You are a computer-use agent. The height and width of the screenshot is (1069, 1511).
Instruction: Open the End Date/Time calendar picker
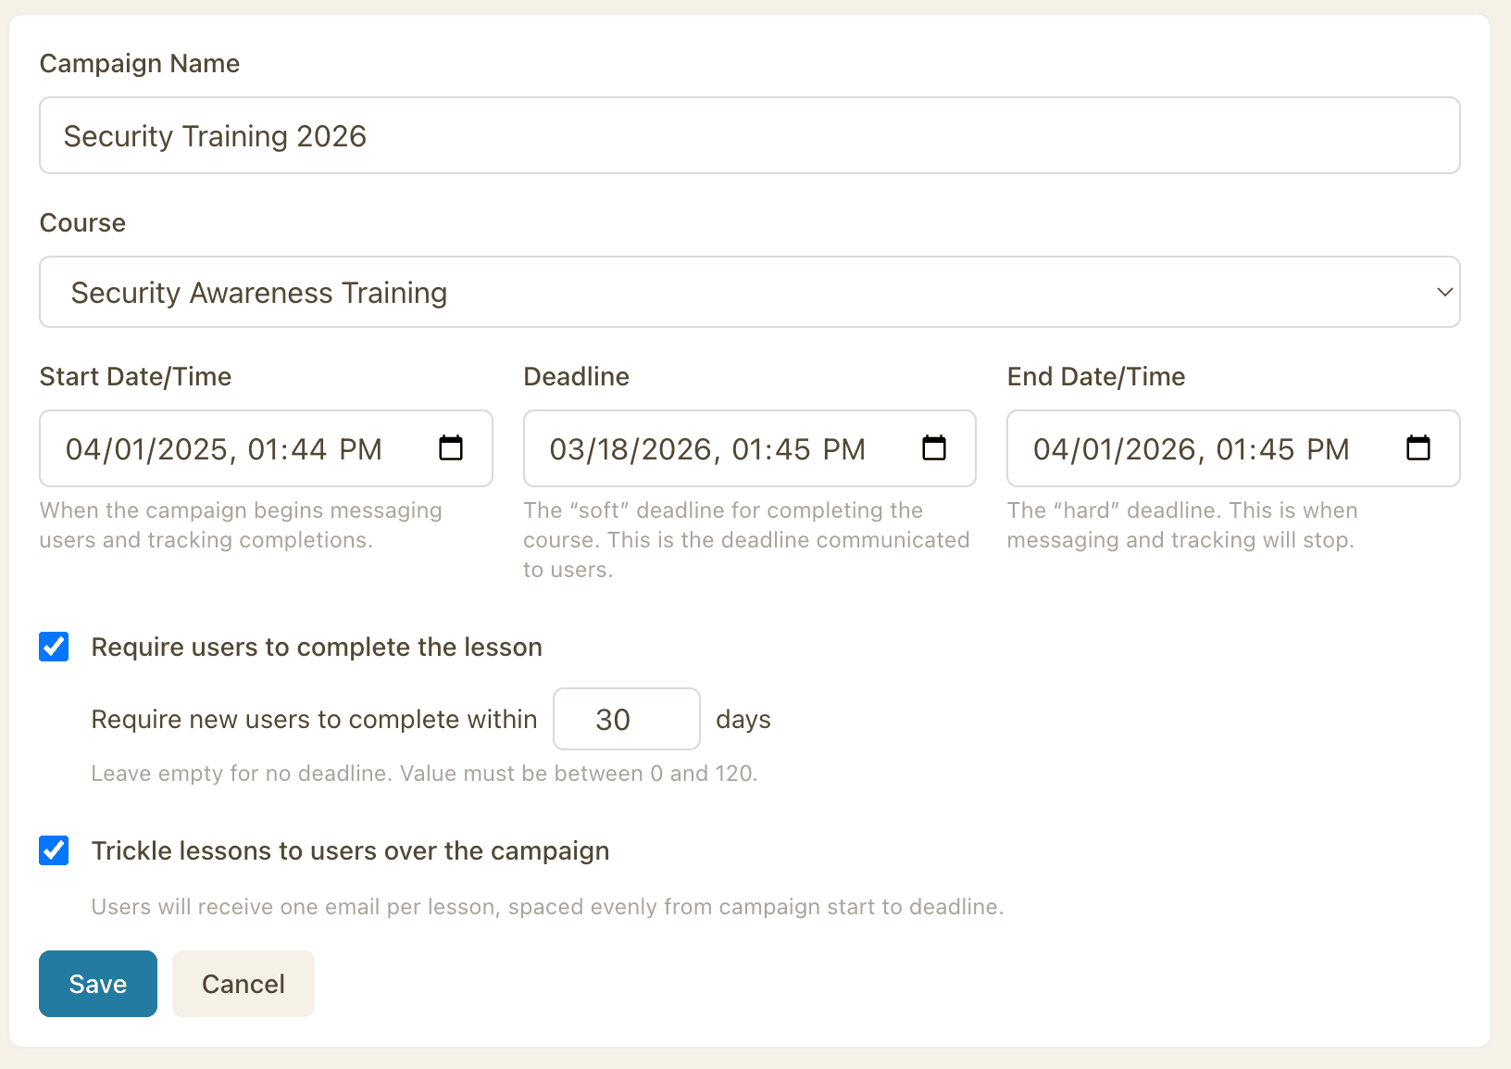tap(1418, 447)
